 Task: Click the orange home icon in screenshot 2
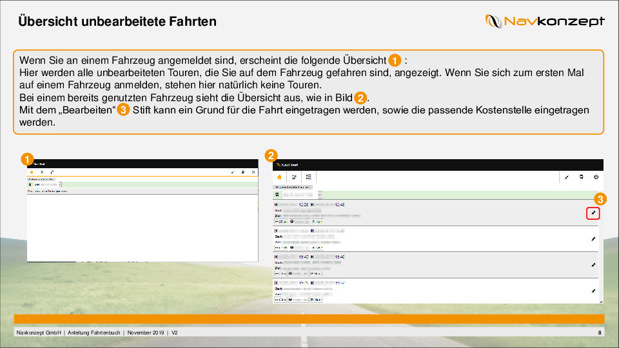[x=279, y=177]
